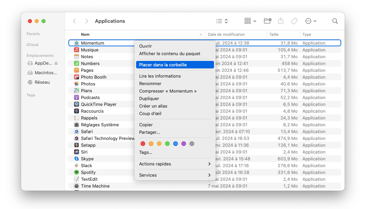Pick the red tag color dot

pos(143,144)
